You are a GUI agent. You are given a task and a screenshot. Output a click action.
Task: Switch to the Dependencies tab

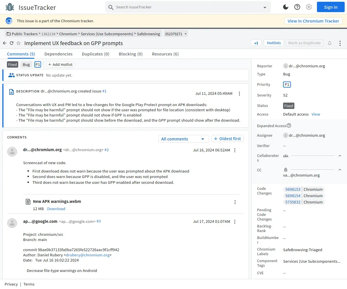pos(58,54)
